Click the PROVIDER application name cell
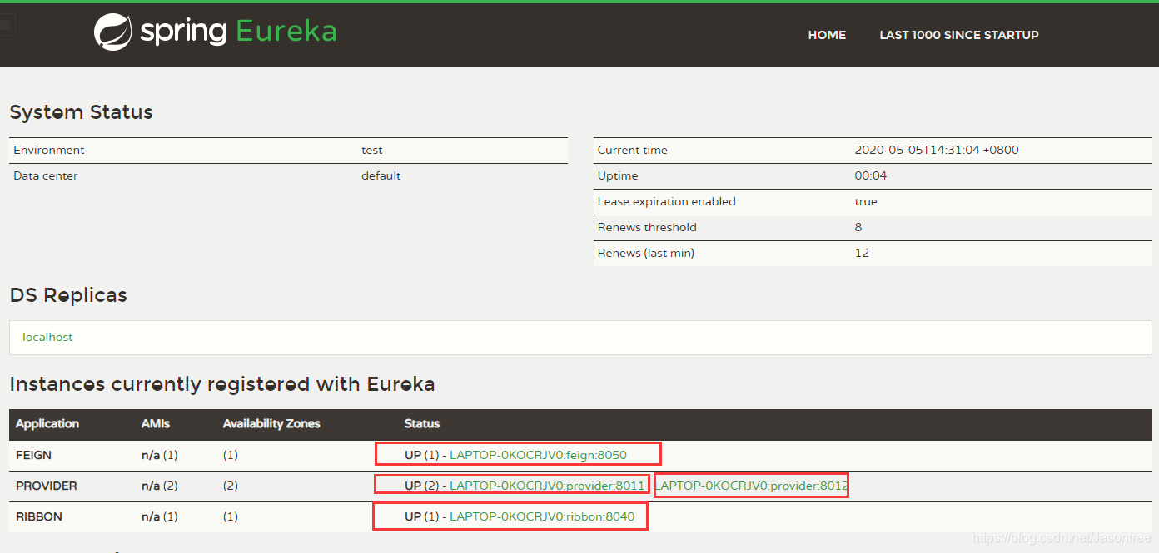This screenshot has width=1159, height=553. pyautogui.click(x=47, y=486)
